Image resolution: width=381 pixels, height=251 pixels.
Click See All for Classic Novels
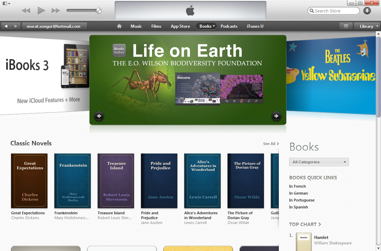pyautogui.click(x=271, y=144)
